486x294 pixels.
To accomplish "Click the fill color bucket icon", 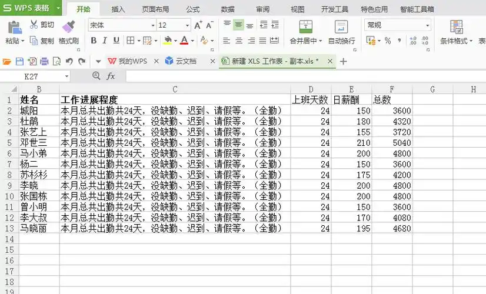I will [168, 41].
